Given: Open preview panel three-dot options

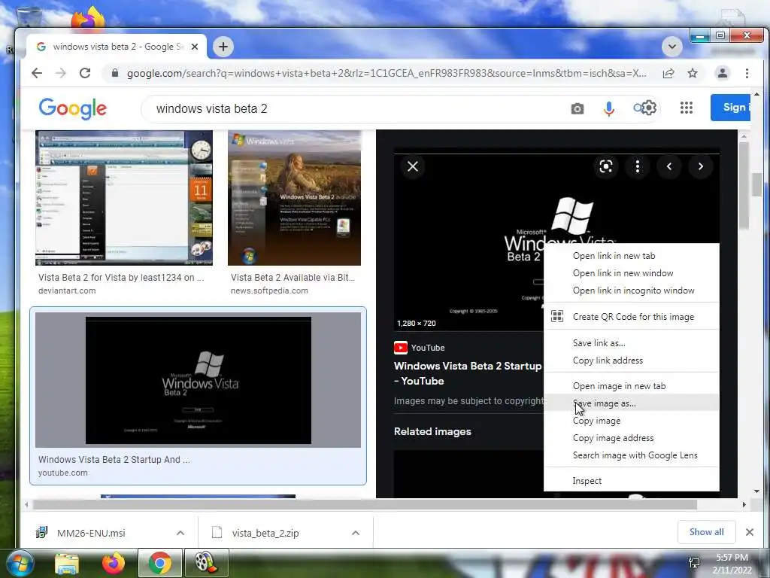Looking at the screenshot, I should tap(638, 166).
